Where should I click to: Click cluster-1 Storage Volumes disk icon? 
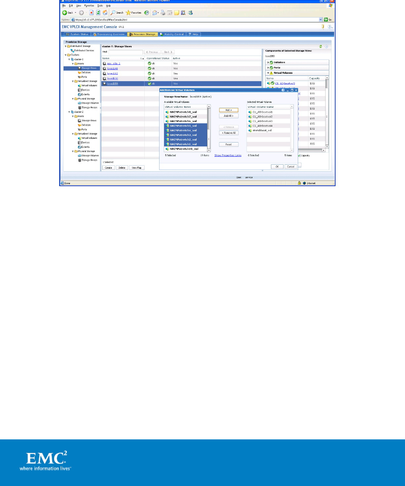pos(79,103)
